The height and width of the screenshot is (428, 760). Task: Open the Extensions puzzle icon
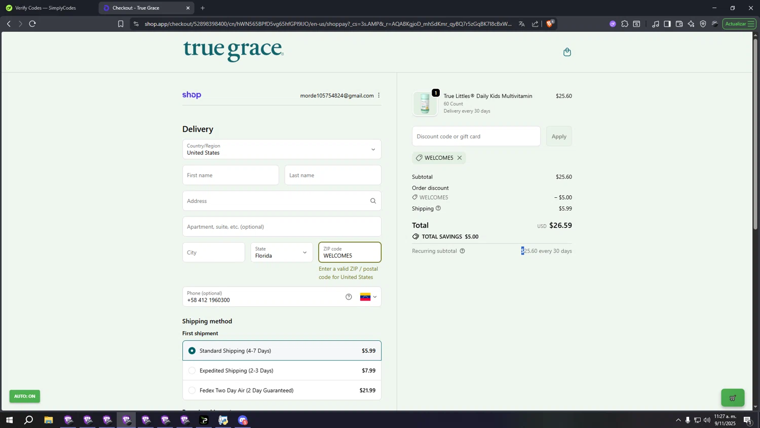(x=625, y=24)
